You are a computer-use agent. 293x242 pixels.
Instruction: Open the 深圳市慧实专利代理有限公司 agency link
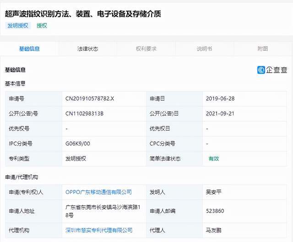pyautogui.click(x=99, y=230)
